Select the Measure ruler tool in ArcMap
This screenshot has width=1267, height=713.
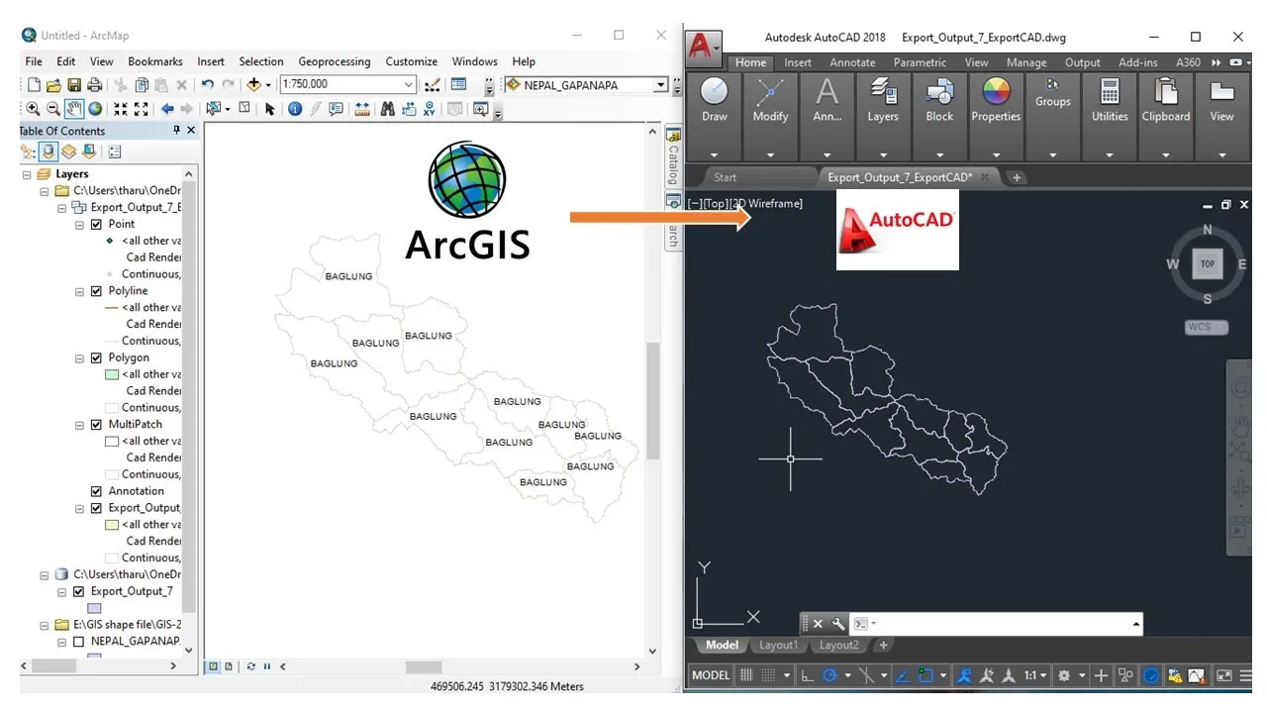point(362,109)
